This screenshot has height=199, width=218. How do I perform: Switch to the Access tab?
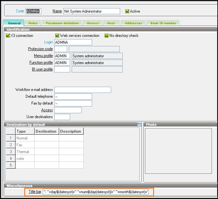point(93,23)
